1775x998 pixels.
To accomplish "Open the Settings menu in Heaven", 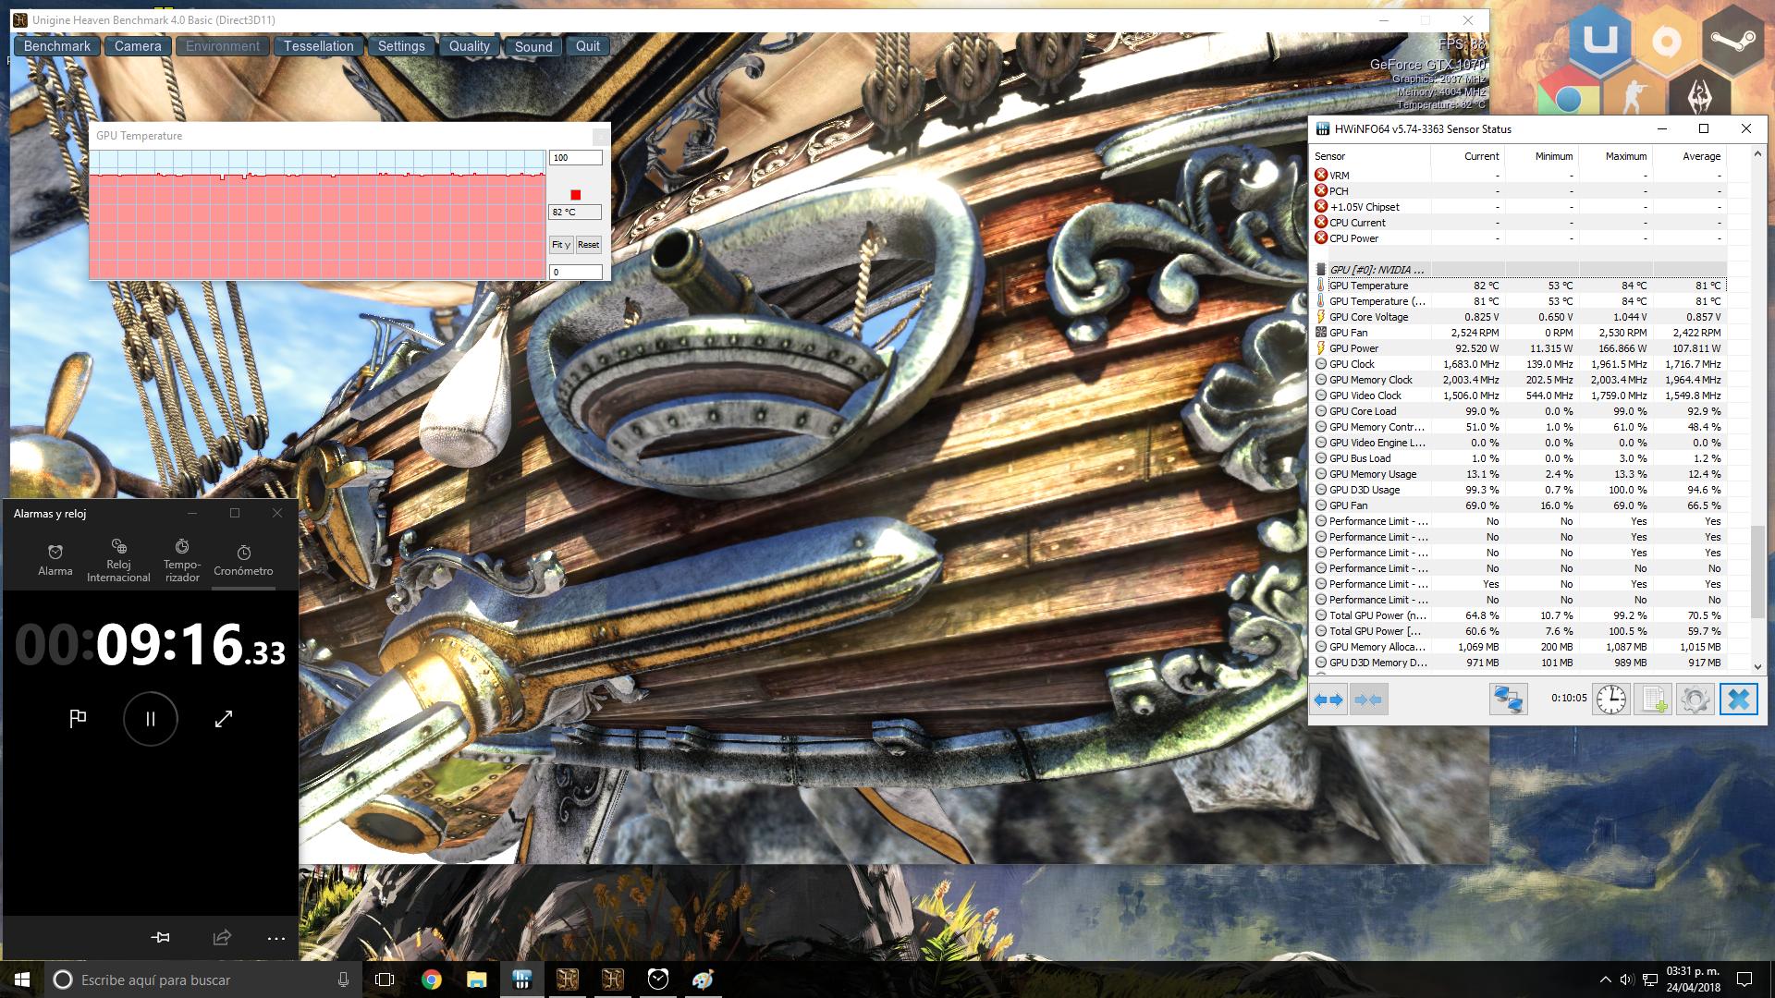I will coord(401,46).
